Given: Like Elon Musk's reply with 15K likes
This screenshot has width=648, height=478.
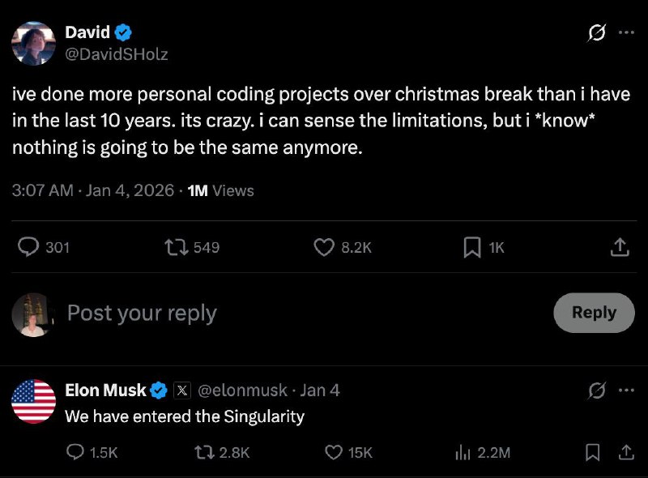Looking at the screenshot, I should pos(334,452).
